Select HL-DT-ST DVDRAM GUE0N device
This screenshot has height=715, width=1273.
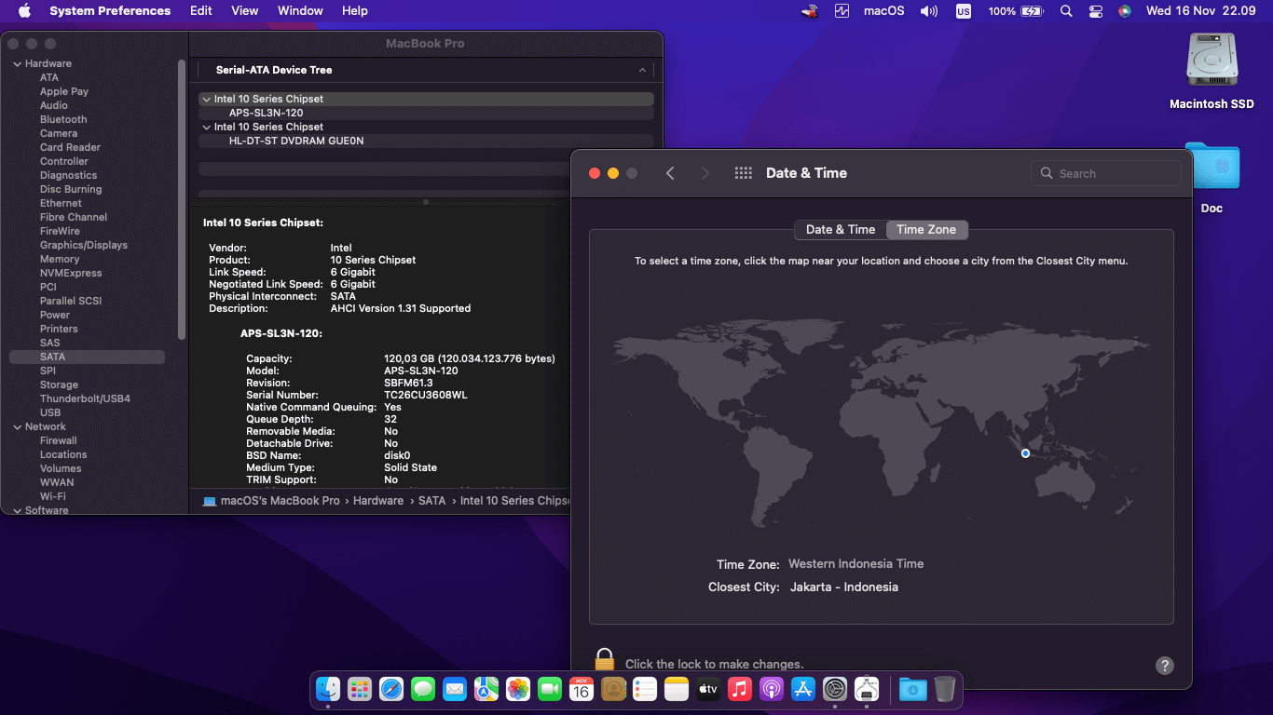click(296, 141)
